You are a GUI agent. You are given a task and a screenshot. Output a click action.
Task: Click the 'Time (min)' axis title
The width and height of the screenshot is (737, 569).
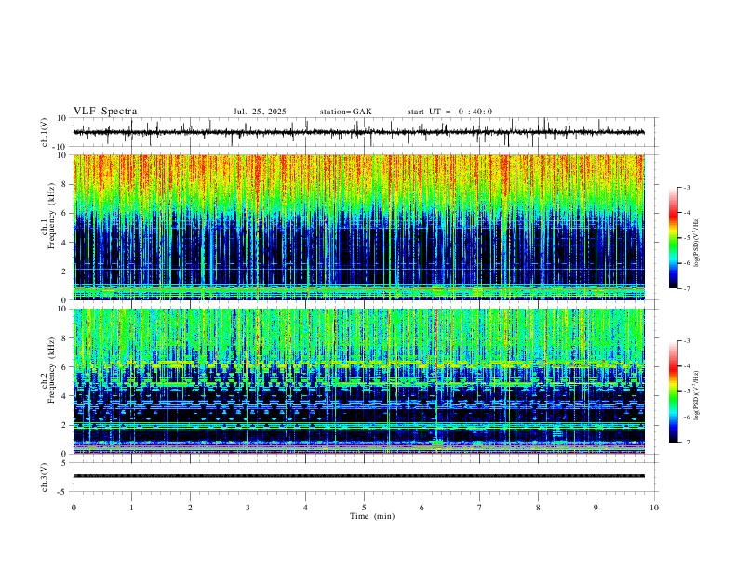pyautogui.click(x=372, y=516)
